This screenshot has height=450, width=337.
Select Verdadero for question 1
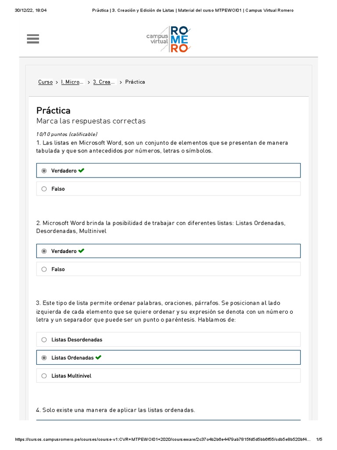coord(44,171)
